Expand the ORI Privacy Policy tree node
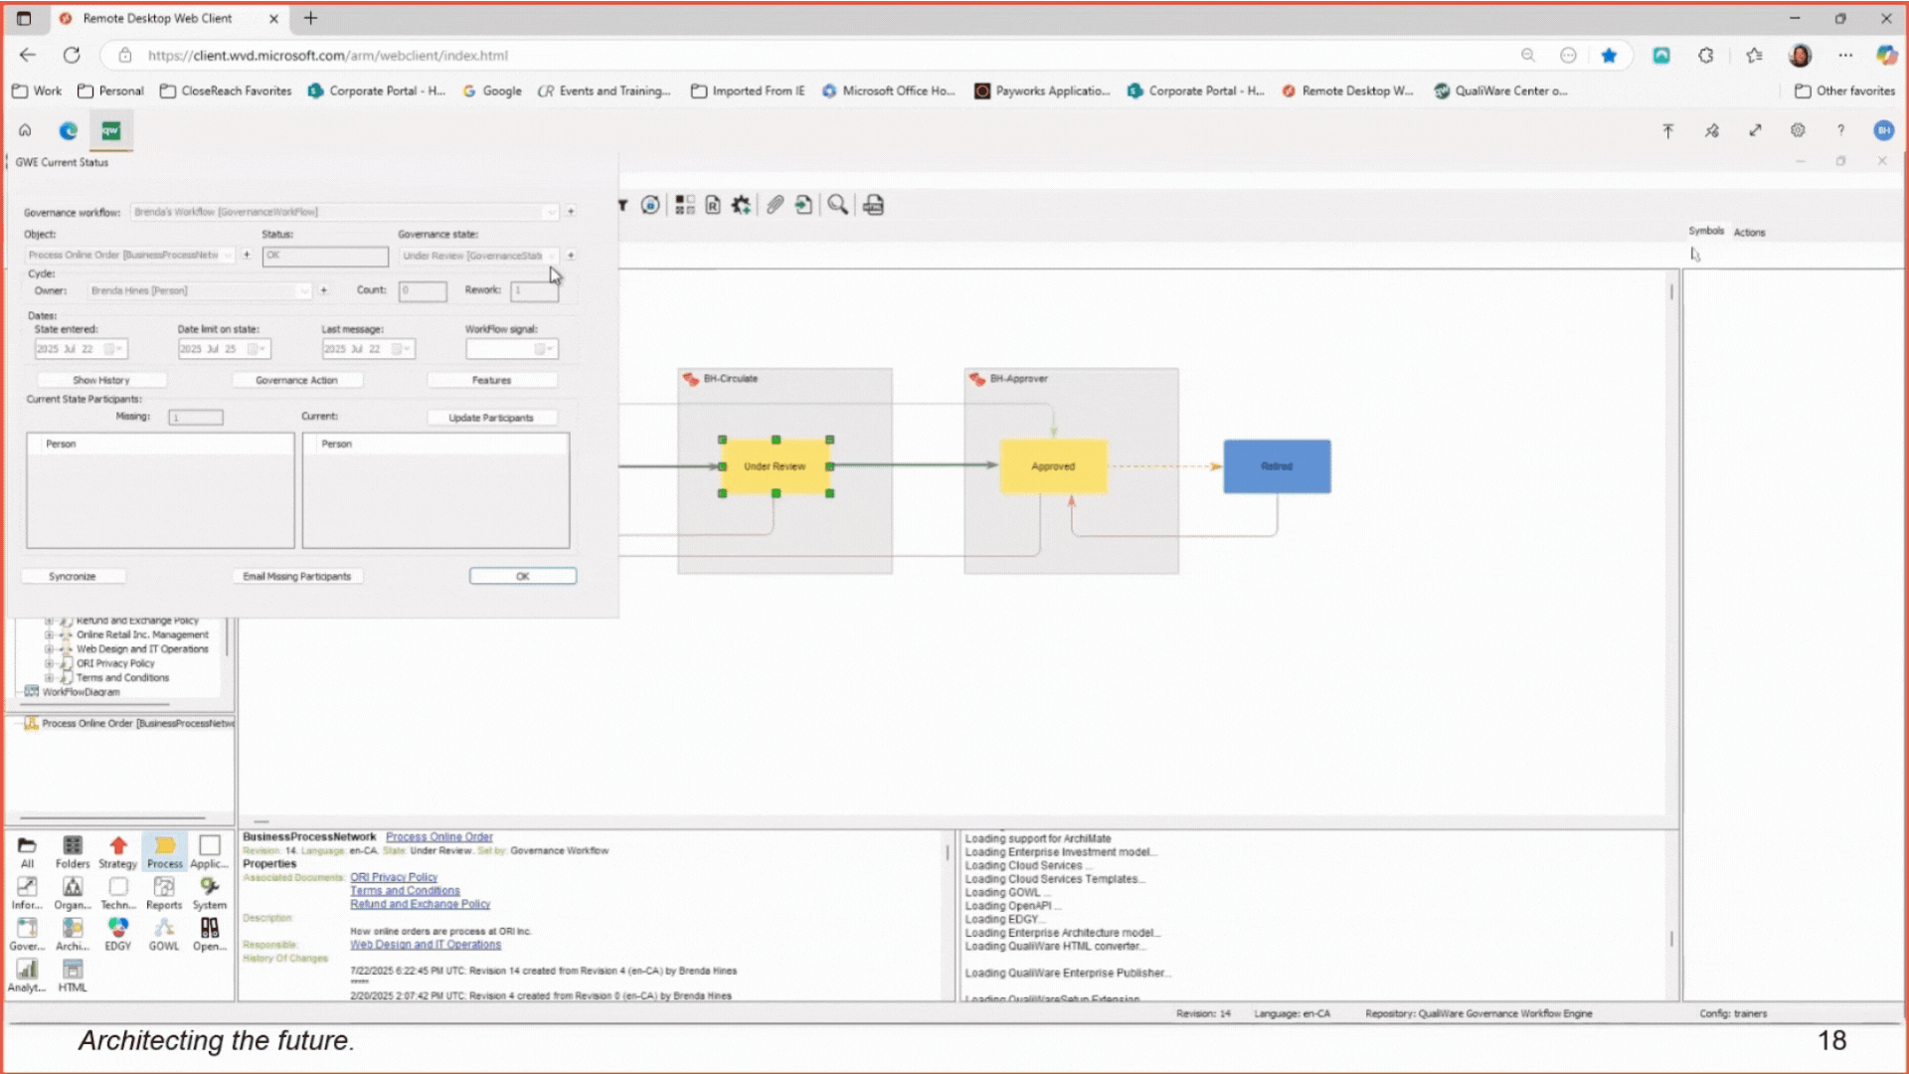Viewport: 1909px width, 1074px height. tap(49, 663)
